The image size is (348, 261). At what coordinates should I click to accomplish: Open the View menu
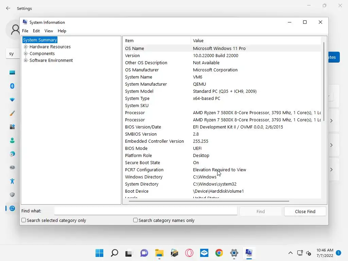tap(49, 31)
